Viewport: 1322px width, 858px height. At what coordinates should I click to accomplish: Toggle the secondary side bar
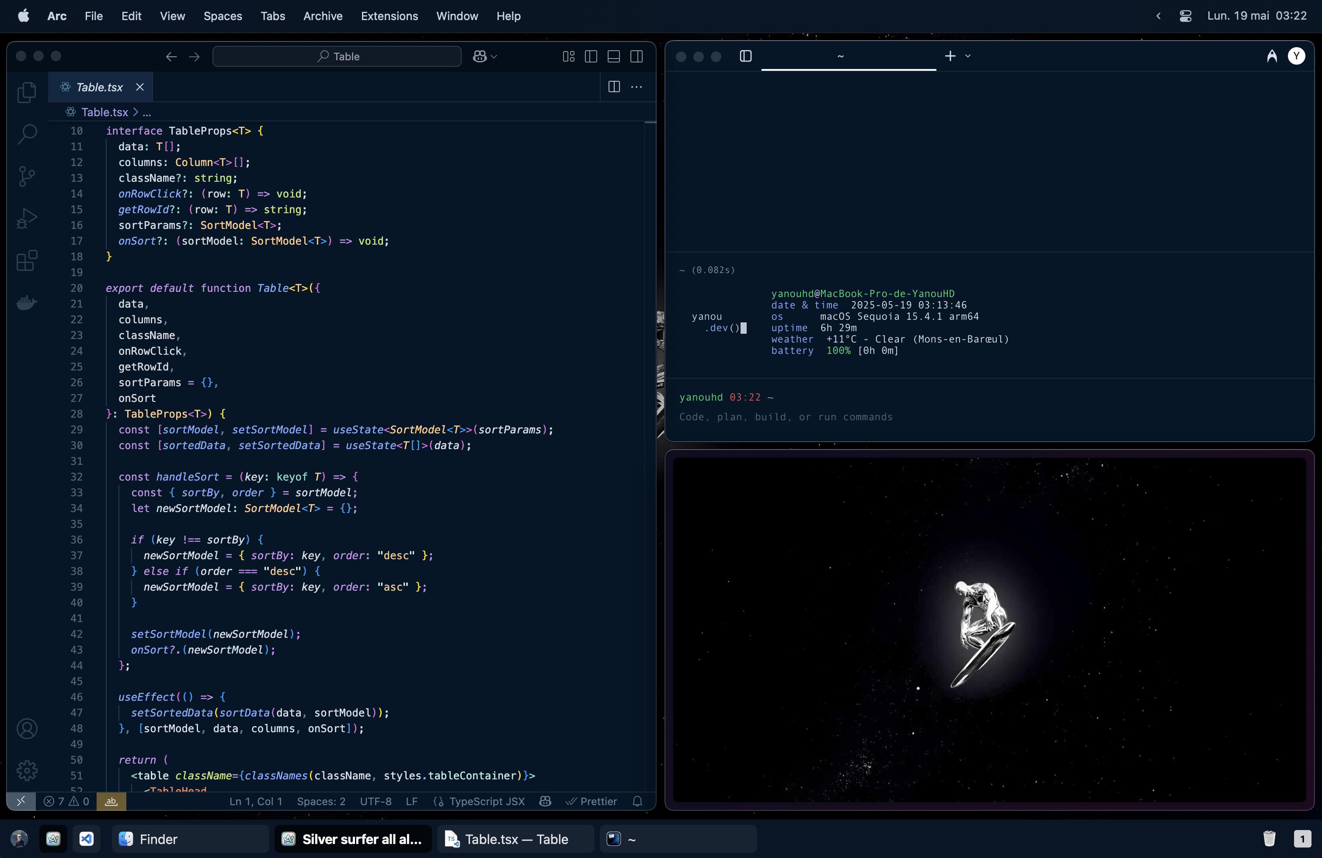[637, 56]
